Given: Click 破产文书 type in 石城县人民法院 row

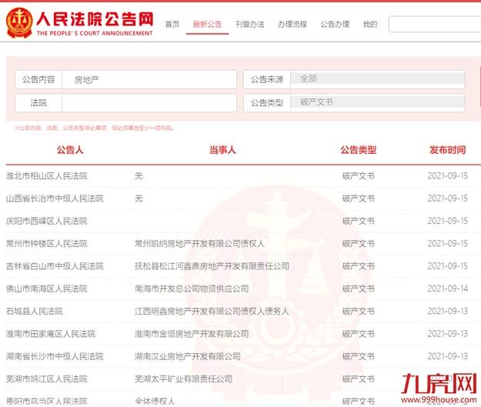Looking at the screenshot, I should pos(359,312).
